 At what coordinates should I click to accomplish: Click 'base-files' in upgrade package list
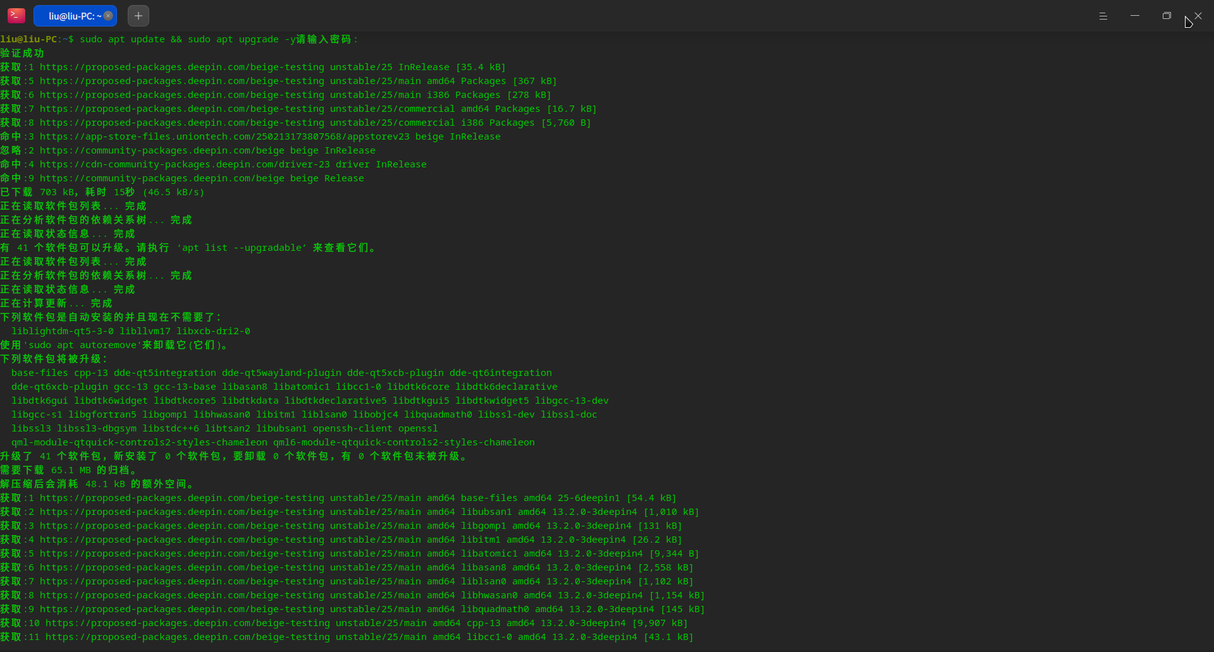[40, 373]
